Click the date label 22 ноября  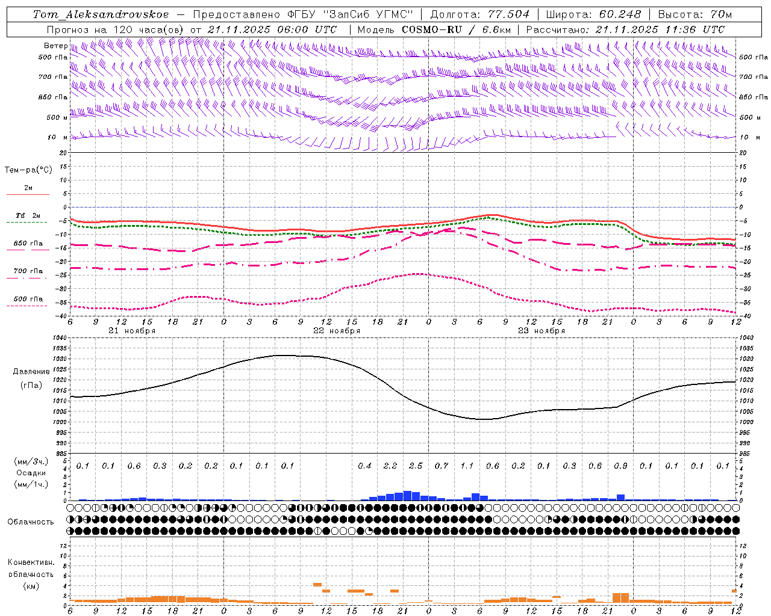pyautogui.click(x=337, y=331)
